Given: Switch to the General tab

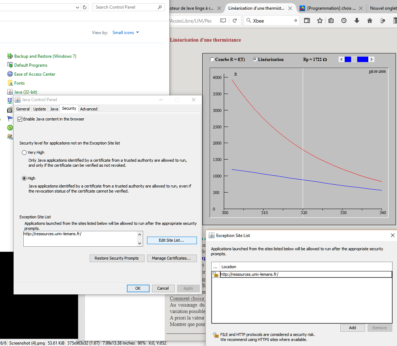Looking at the screenshot, I should tap(23, 109).
